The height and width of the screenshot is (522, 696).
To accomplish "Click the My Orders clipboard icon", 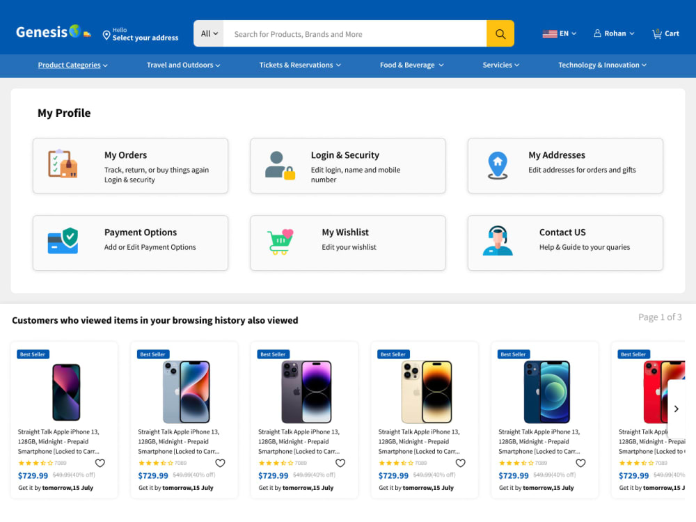I will tap(63, 164).
